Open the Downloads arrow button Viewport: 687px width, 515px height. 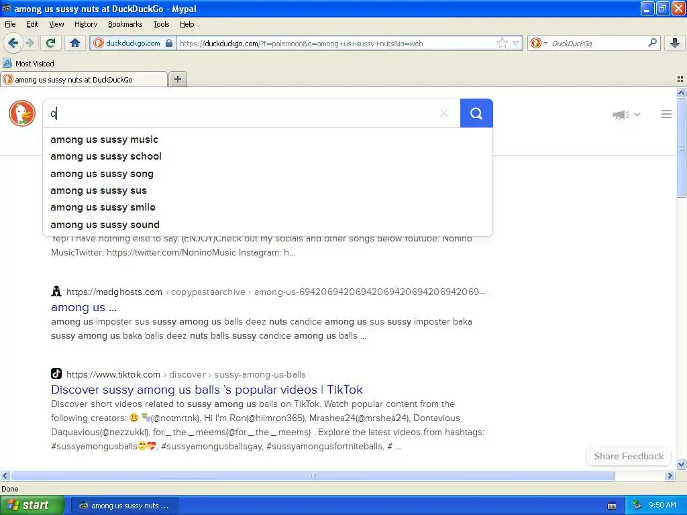point(675,43)
